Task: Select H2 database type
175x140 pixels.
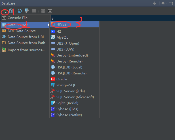Action: point(74,32)
